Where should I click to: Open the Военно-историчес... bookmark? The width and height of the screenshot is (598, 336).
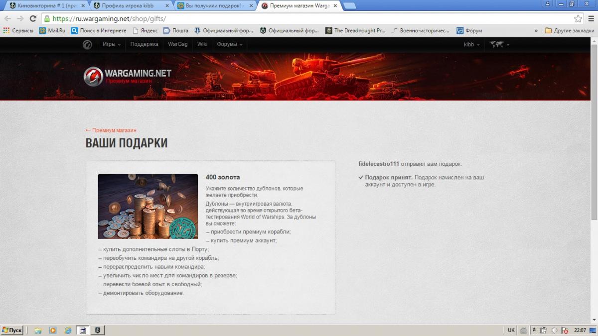tap(421, 30)
